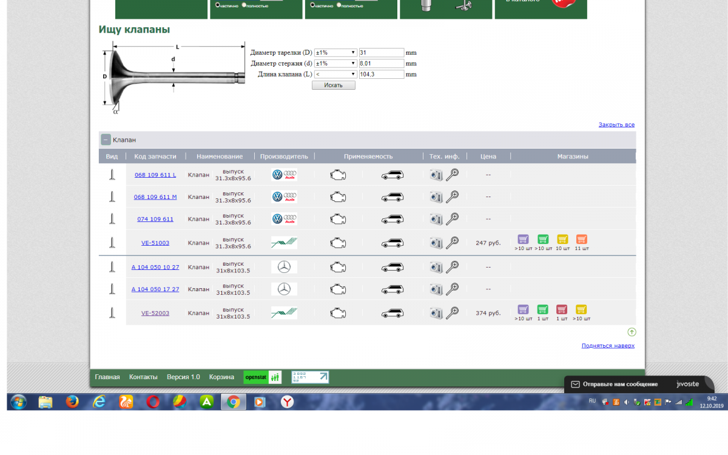Click the Закрыть все link
728x455 pixels.
pos(616,124)
